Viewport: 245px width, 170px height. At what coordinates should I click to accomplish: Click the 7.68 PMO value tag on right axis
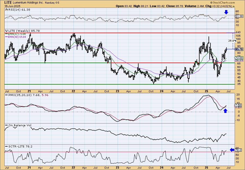click(x=238, y=105)
